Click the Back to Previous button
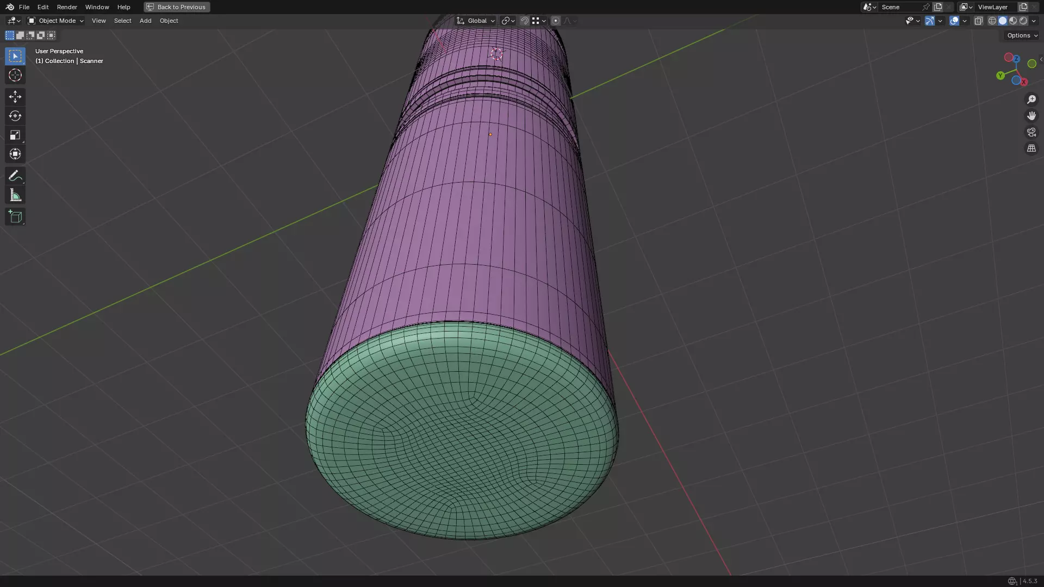Image resolution: width=1044 pixels, height=587 pixels. click(177, 7)
